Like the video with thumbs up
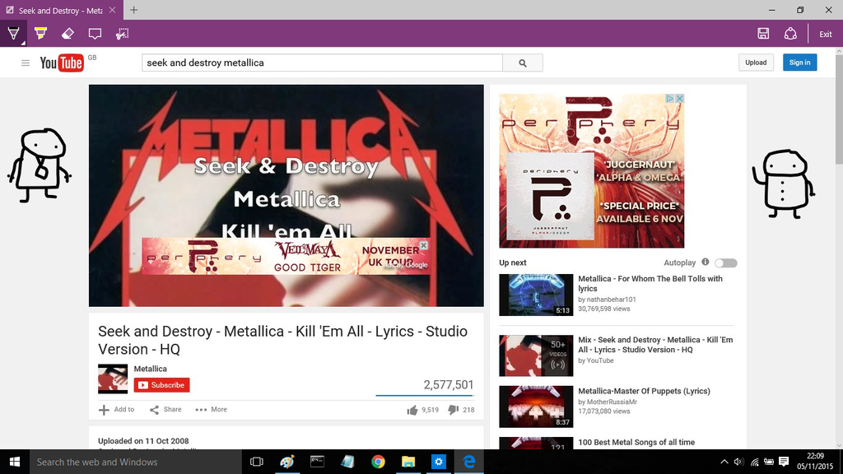This screenshot has height=474, width=843. tap(412, 410)
